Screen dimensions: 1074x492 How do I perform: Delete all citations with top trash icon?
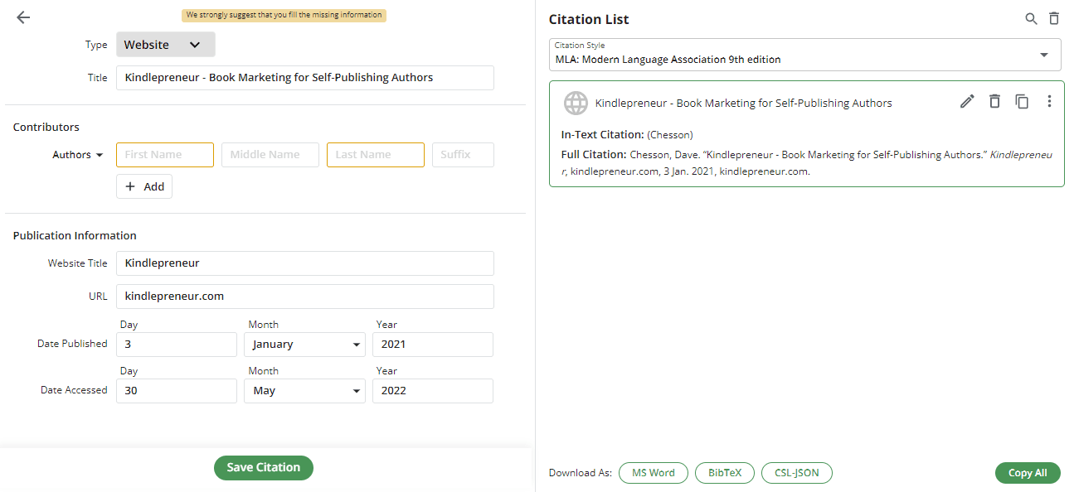[x=1054, y=19]
